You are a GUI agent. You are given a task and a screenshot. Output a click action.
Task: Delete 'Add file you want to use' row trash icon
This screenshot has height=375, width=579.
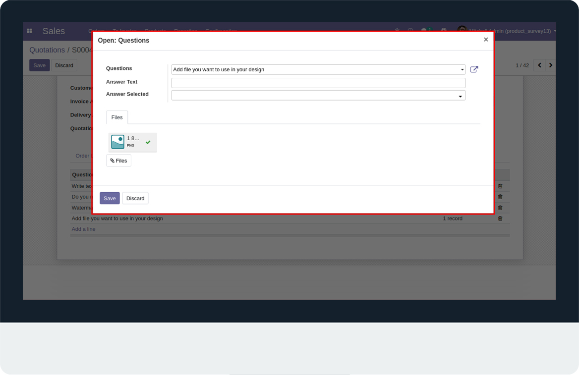(x=500, y=218)
